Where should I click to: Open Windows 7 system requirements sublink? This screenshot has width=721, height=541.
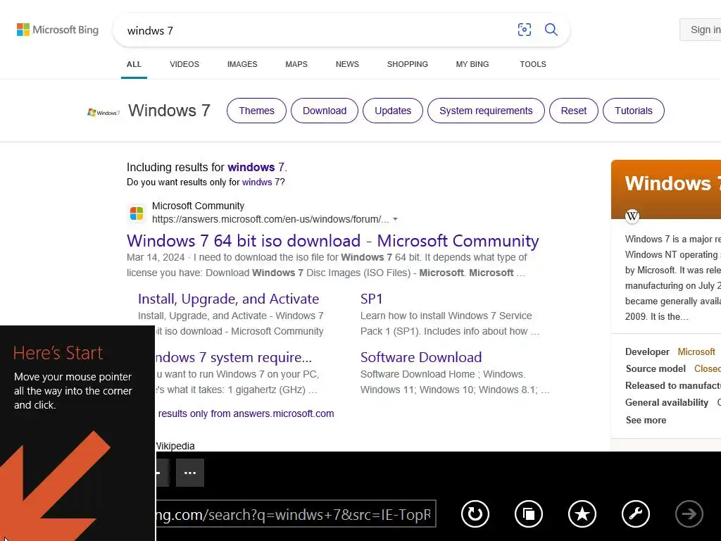point(233,357)
